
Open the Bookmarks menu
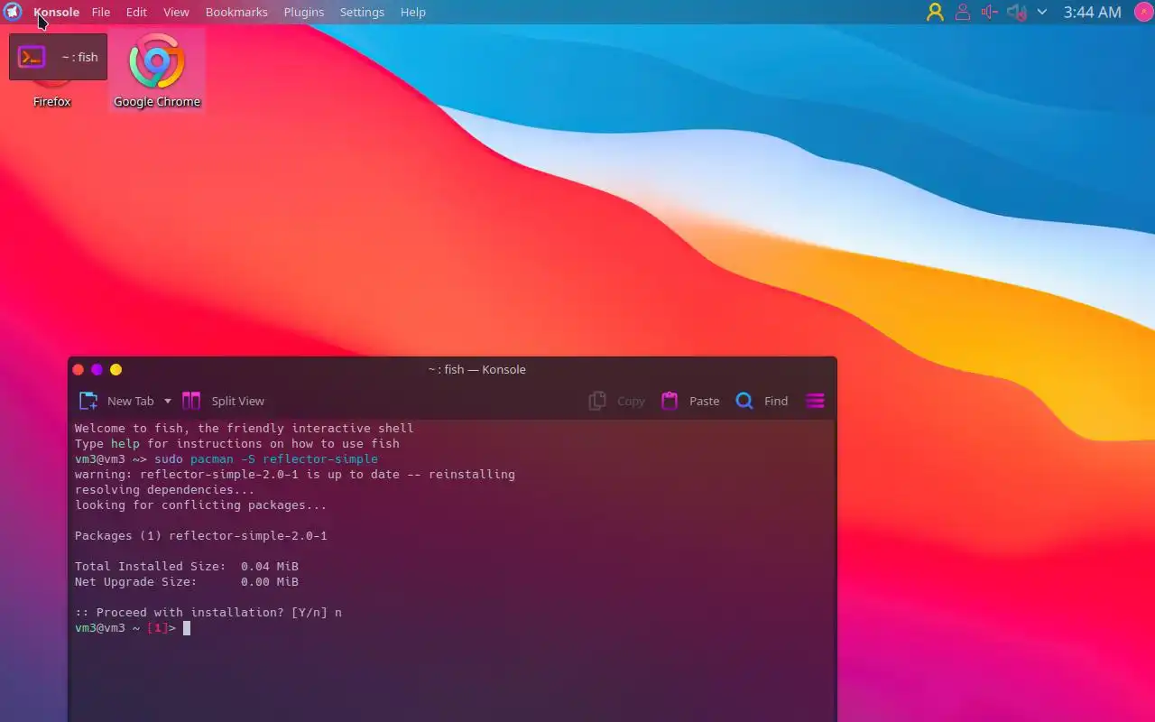[236, 12]
